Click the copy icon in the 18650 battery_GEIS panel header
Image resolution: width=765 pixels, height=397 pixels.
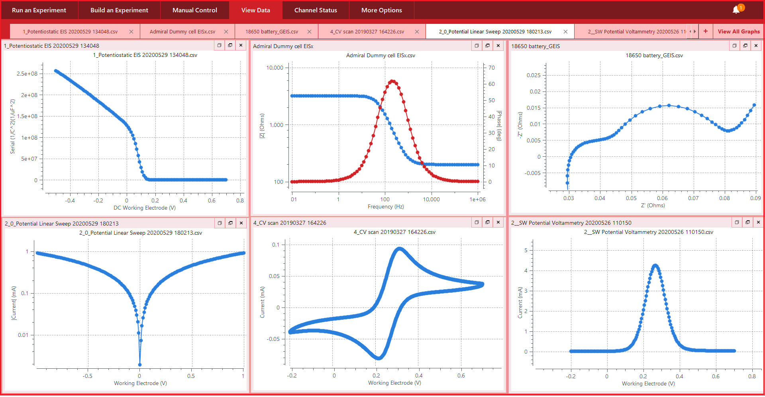734,46
